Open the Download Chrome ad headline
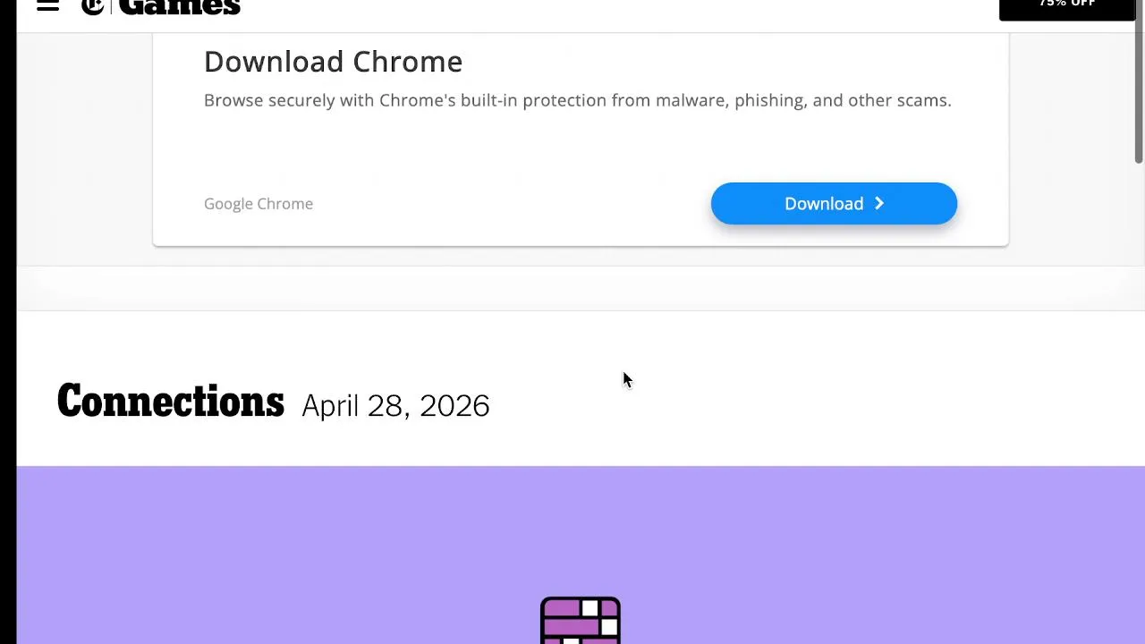 click(333, 62)
